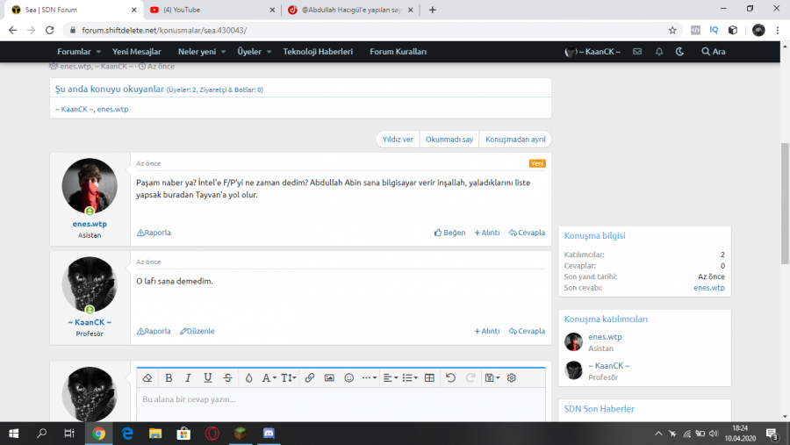Viewport: 790px width, 445px height.
Task: Open list type dropdown
Action: point(410,378)
